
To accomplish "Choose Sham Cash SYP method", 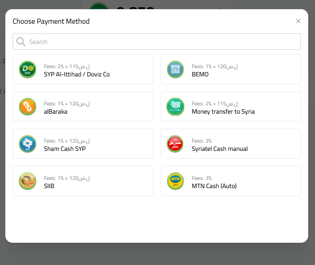I will [83, 144].
